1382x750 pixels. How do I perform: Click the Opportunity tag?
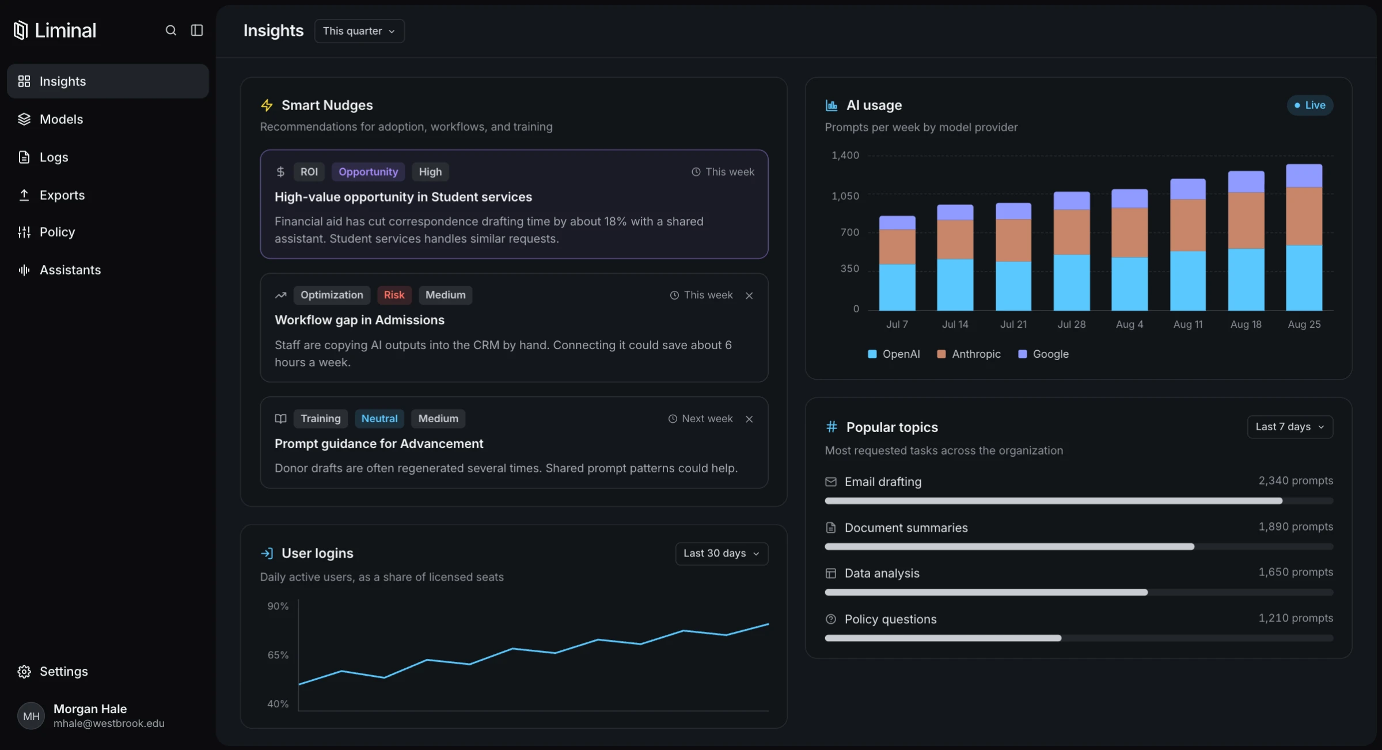(x=368, y=172)
